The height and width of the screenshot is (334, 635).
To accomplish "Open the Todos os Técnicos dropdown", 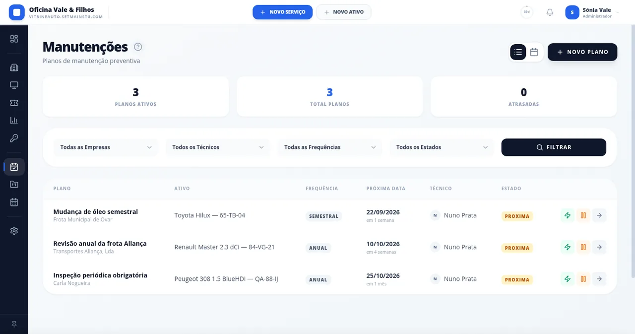I will point(218,147).
